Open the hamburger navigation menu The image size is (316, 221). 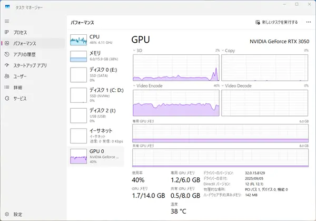point(7,21)
